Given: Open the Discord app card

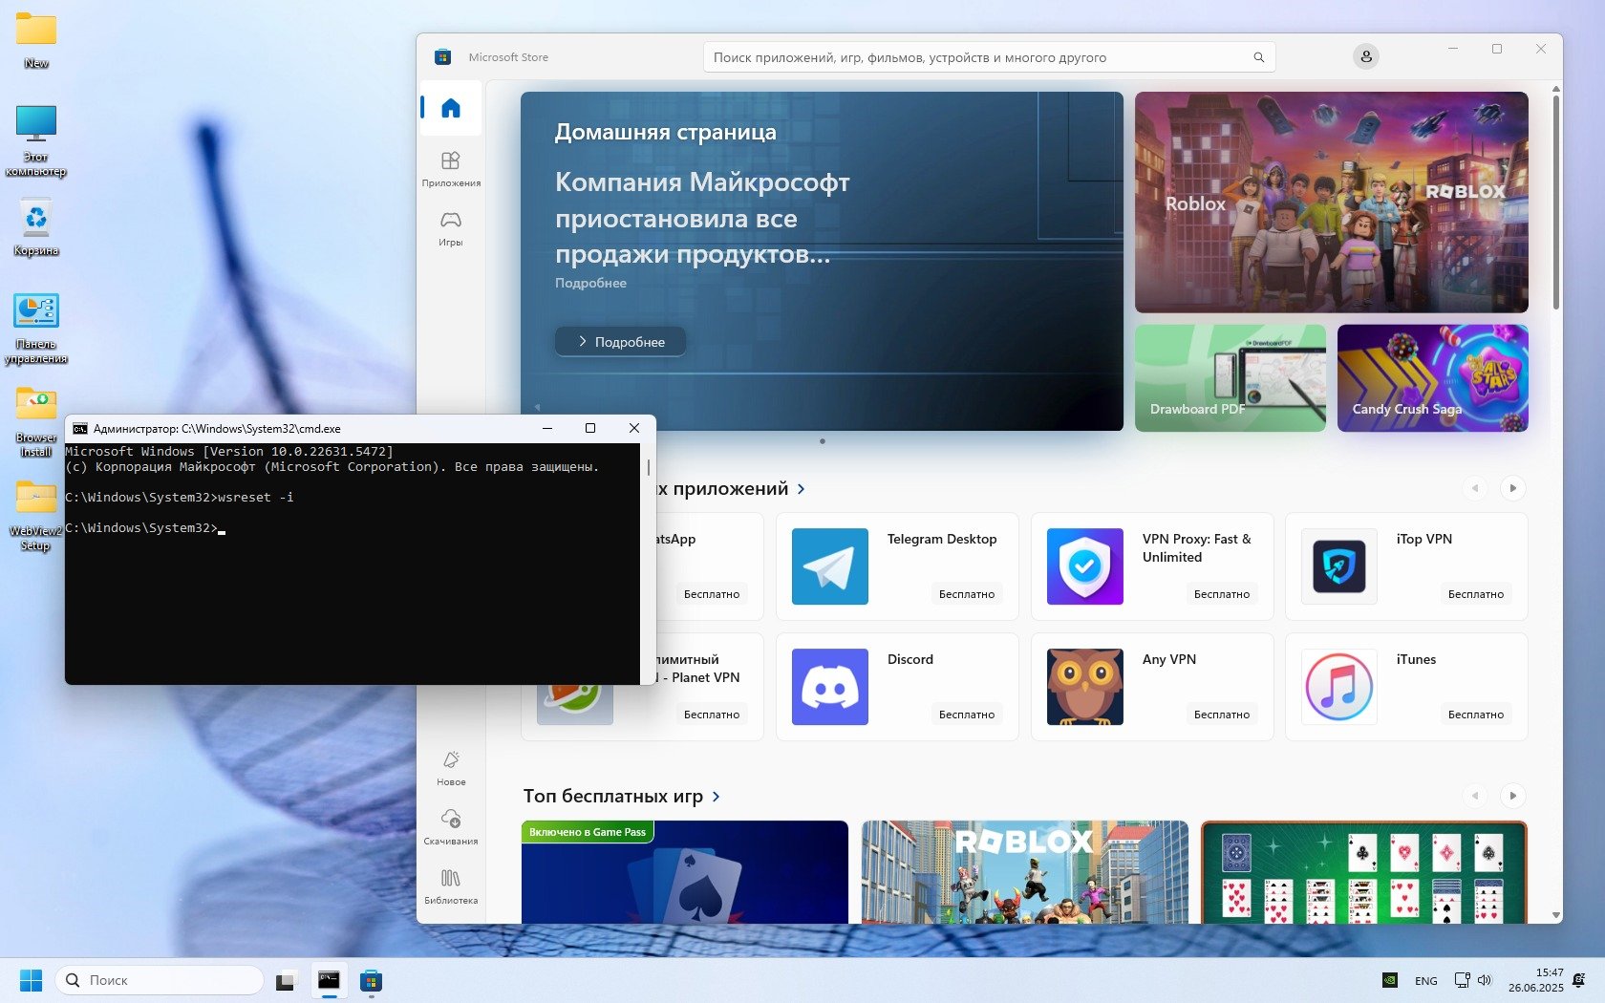Looking at the screenshot, I should tap(896, 687).
